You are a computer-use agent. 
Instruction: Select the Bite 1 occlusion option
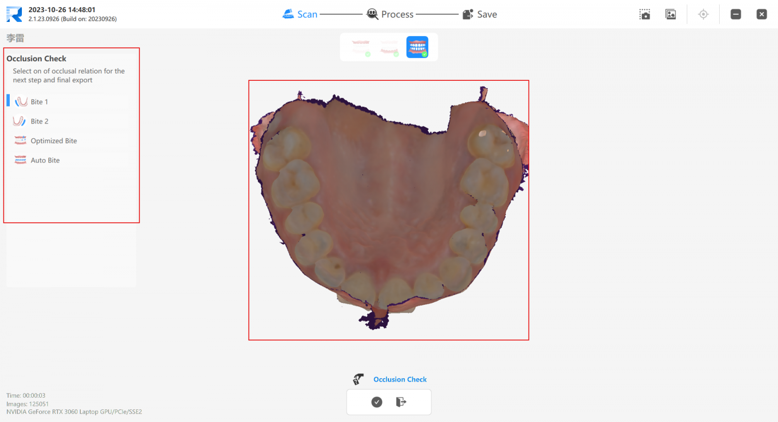point(71,102)
